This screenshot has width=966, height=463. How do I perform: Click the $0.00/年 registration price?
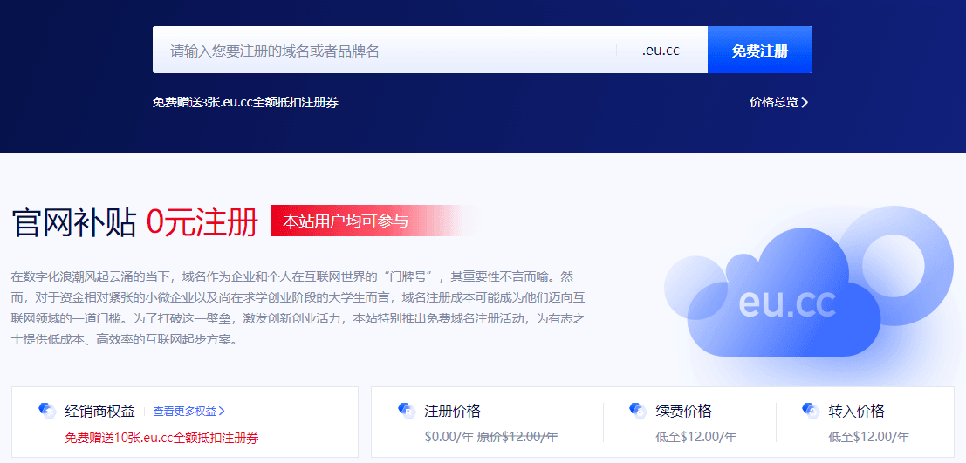click(x=449, y=437)
